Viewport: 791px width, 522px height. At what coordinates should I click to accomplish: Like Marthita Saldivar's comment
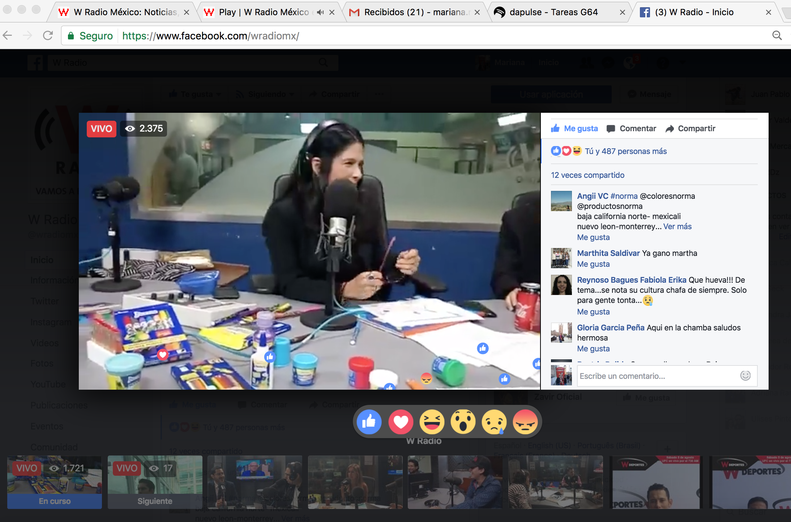pyautogui.click(x=593, y=264)
